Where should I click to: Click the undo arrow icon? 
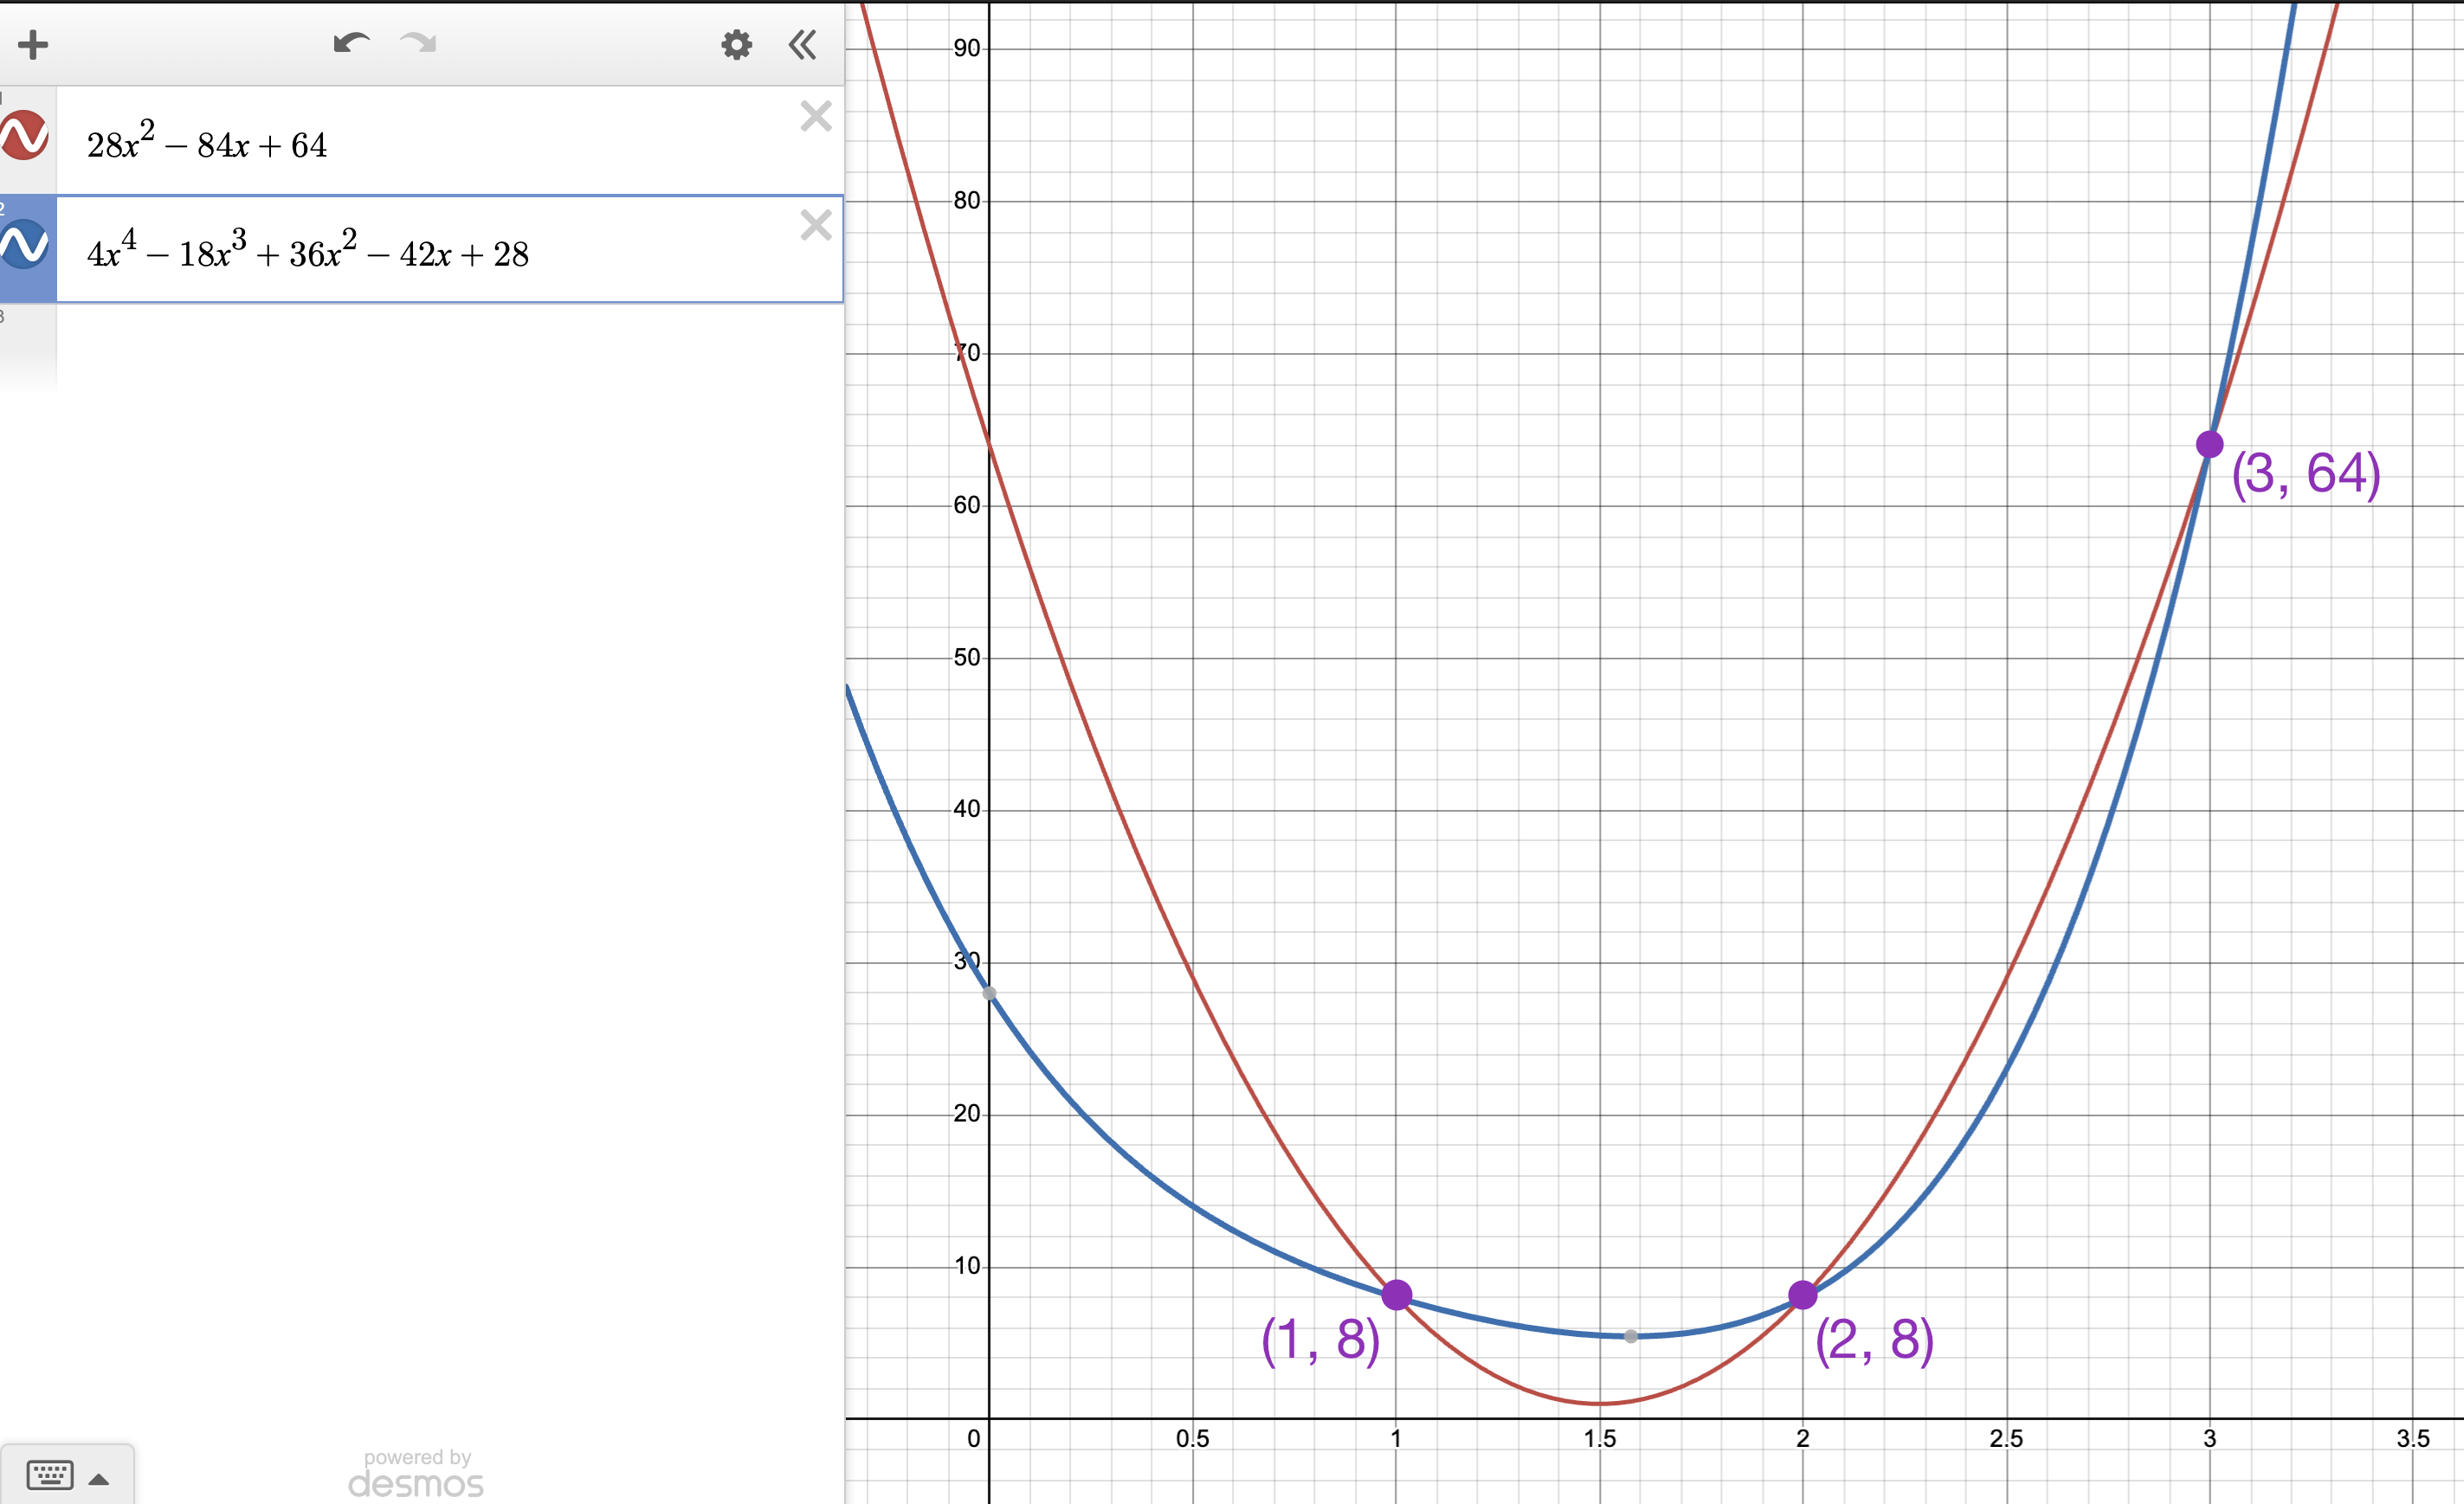350,43
